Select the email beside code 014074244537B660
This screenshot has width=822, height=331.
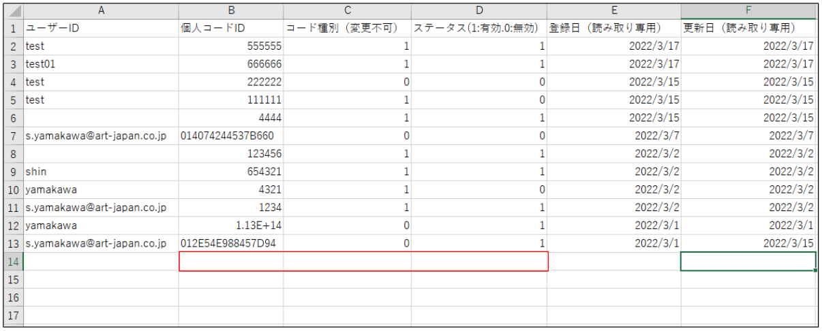coord(101,136)
